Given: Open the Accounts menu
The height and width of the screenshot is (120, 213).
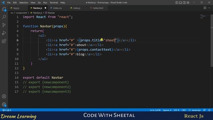Looking at the screenshot, I should coord(4,96).
